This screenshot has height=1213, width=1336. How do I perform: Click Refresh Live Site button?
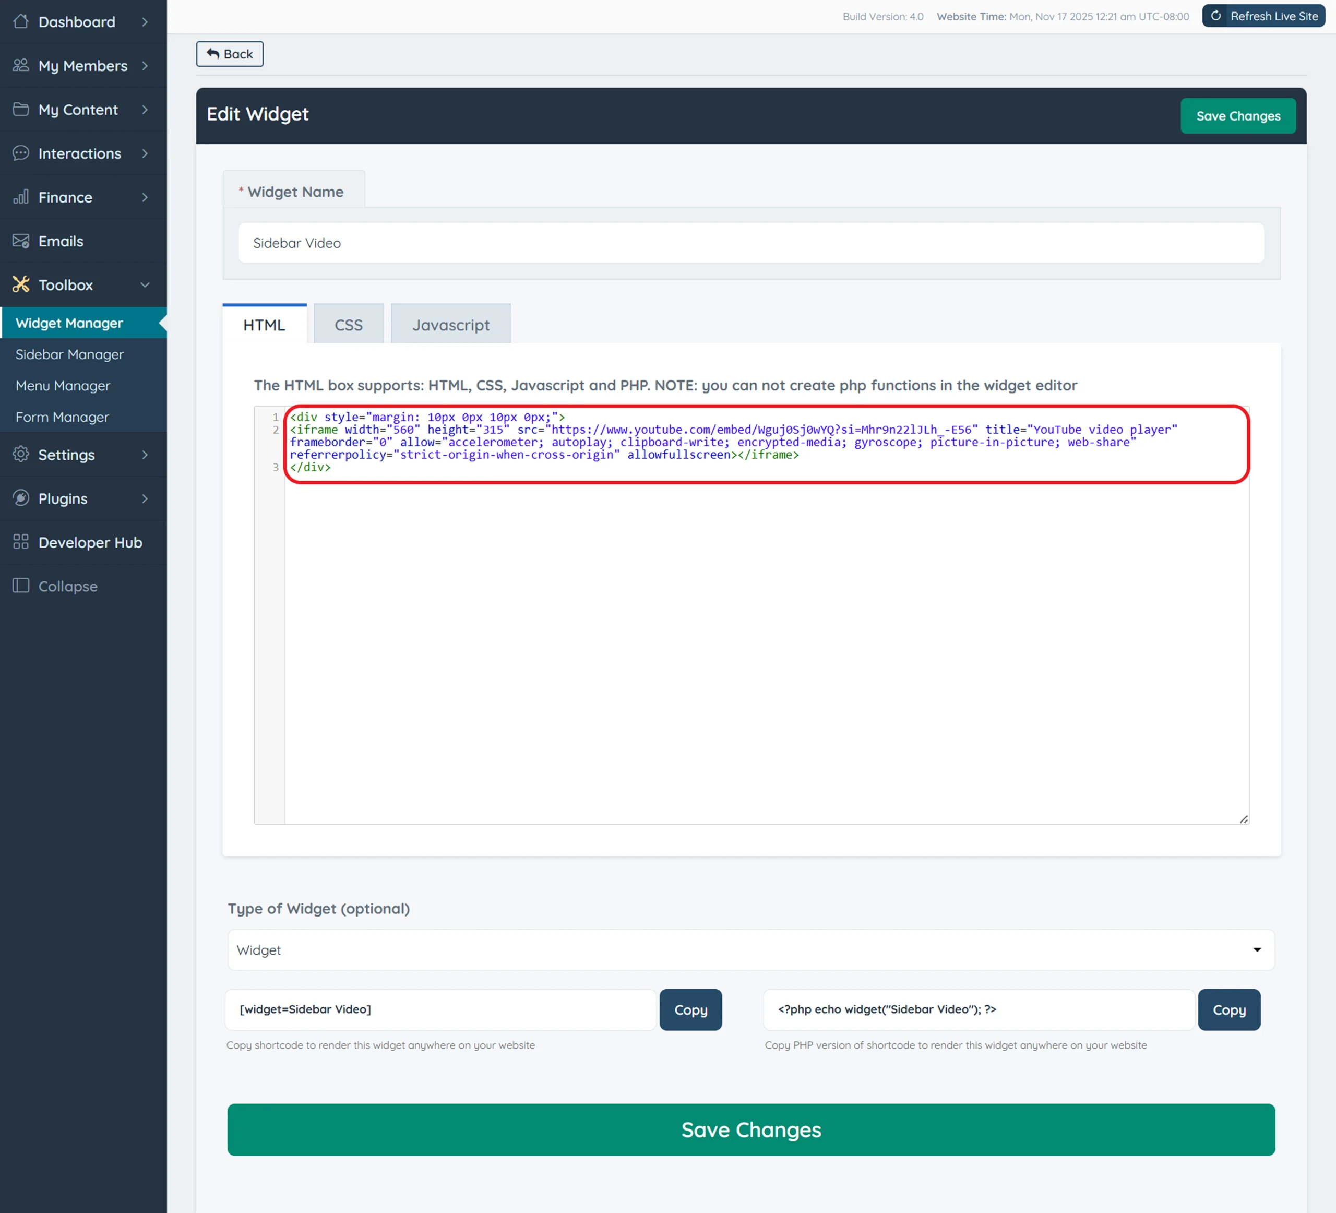click(x=1263, y=16)
